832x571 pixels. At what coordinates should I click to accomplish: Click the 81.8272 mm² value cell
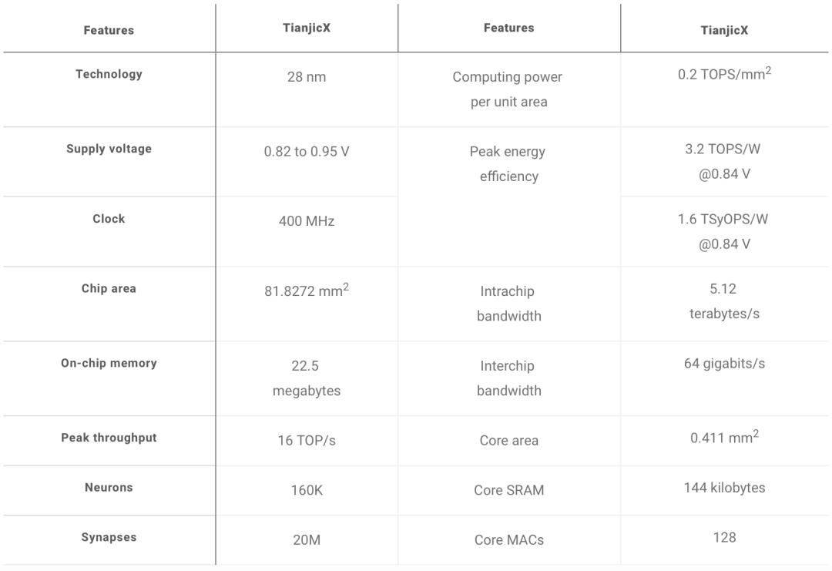pyautogui.click(x=306, y=291)
